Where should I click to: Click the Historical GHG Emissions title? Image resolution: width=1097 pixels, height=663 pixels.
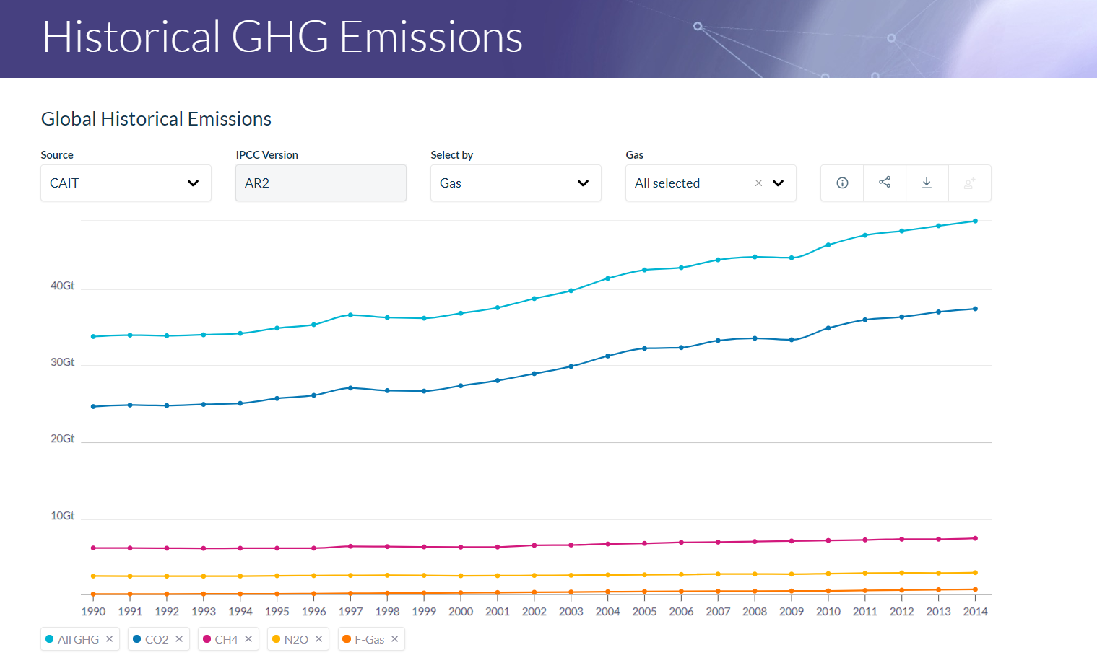282,37
